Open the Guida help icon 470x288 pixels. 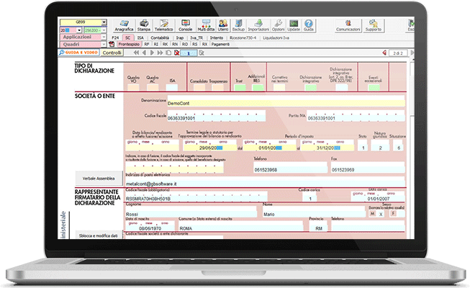[x=309, y=25]
